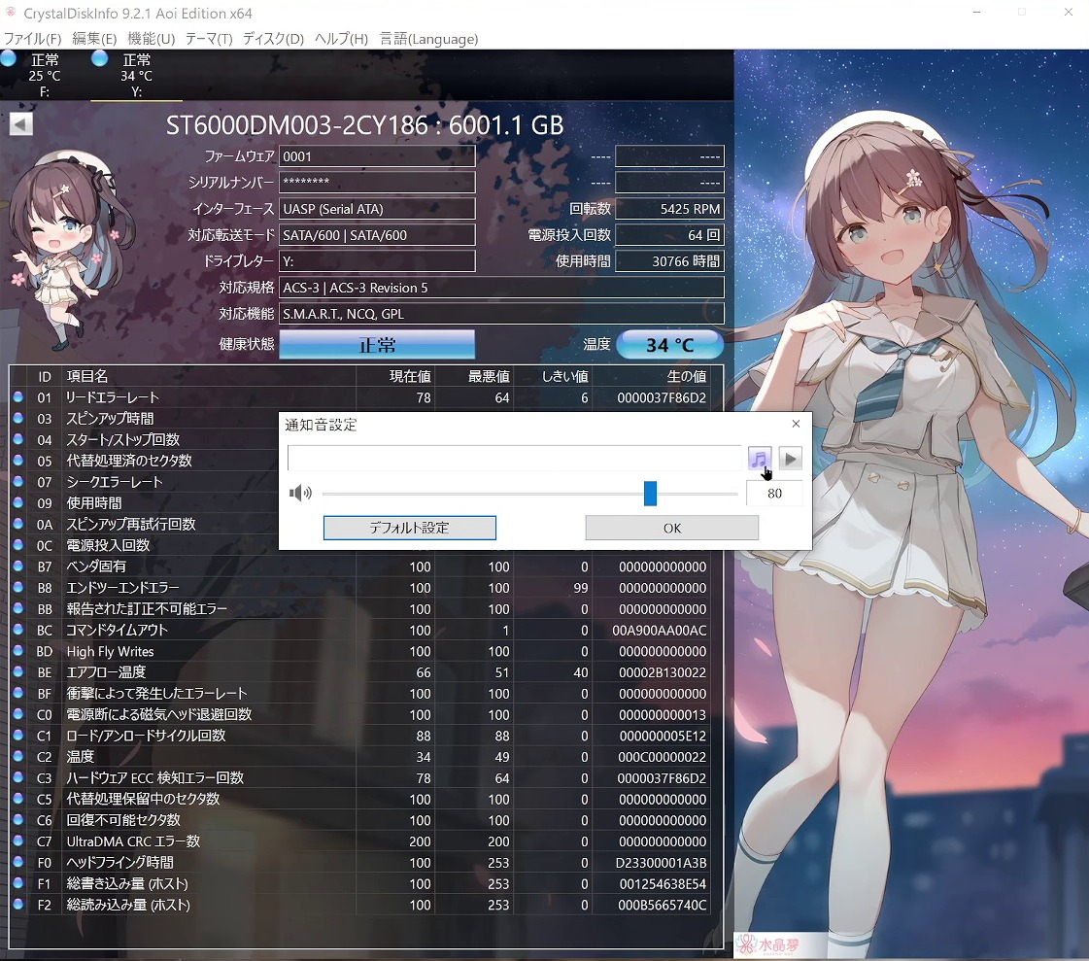Click status dot for BB row
The width and height of the screenshot is (1089, 961).
(x=18, y=608)
